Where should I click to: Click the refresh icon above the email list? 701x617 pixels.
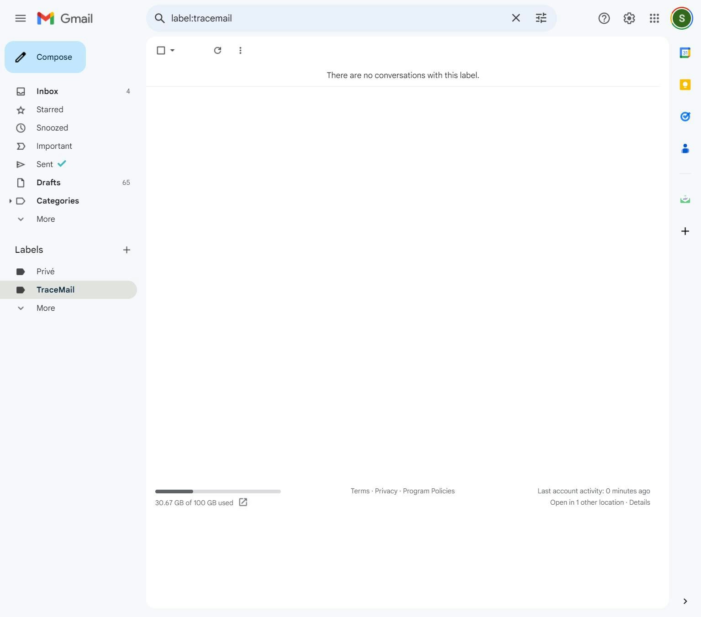217,50
